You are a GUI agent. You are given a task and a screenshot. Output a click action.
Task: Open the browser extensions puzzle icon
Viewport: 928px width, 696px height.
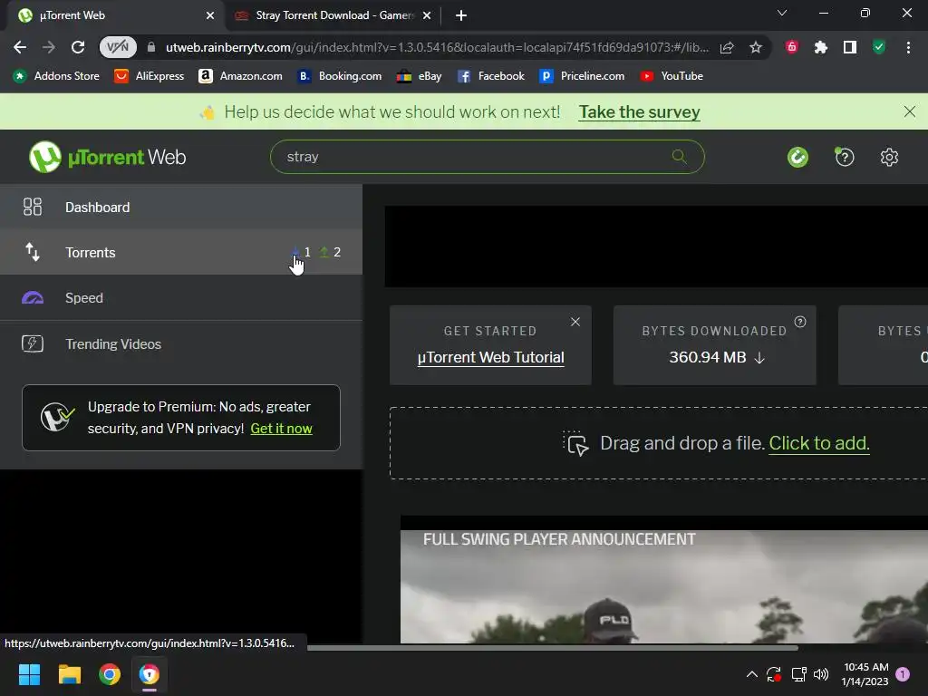[821, 47]
